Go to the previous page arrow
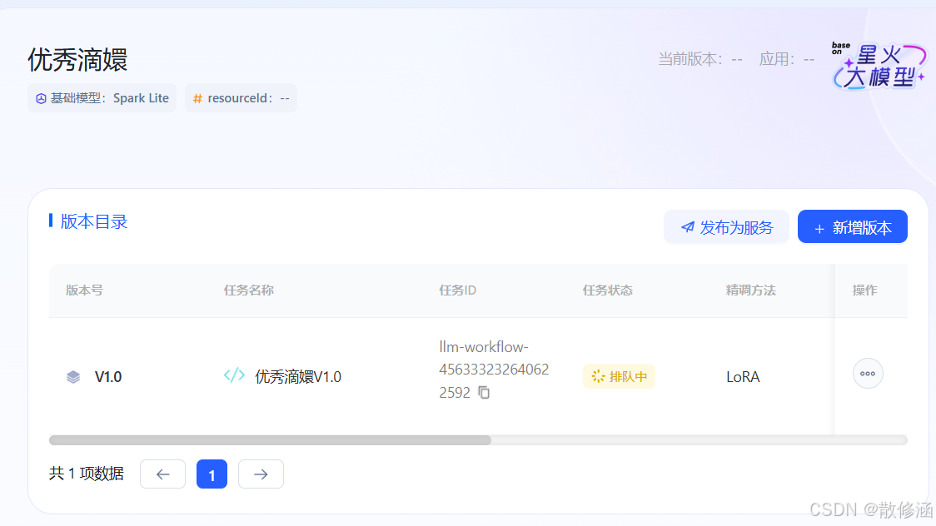 tap(163, 474)
